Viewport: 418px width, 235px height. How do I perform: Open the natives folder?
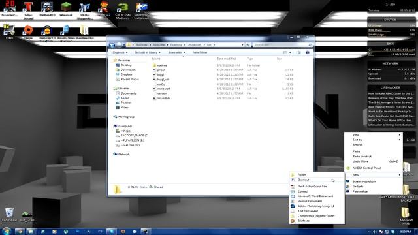tap(162, 65)
